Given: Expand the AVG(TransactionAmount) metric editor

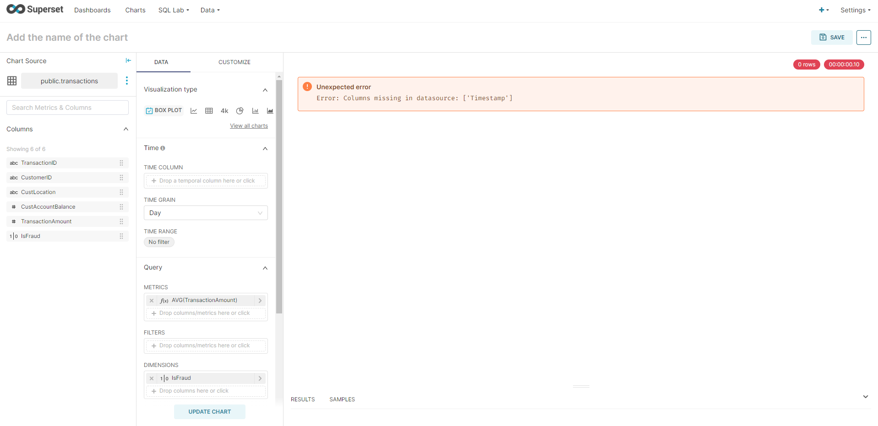Looking at the screenshot, I should 260,300.
